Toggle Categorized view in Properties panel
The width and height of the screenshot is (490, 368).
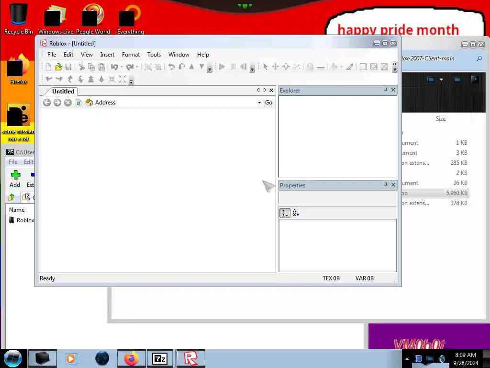click(x=285, y=213)
